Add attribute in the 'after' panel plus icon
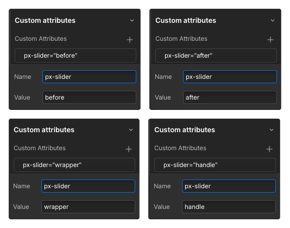 click(x=270, y=40)
